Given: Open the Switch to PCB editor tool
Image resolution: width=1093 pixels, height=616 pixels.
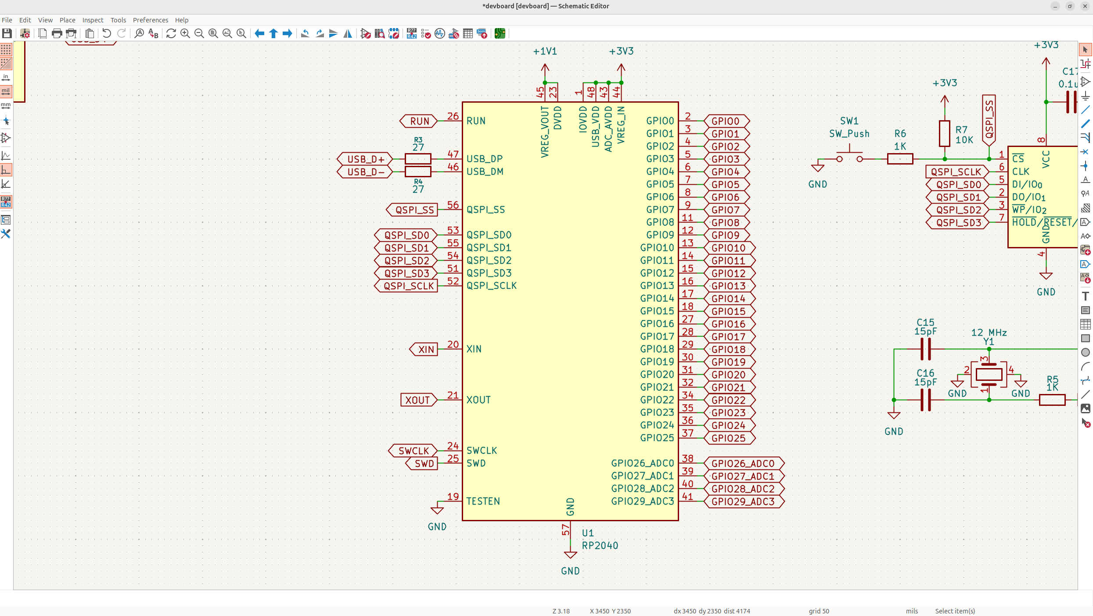Looking at the screenshot, I should click(x=500, y=33).
